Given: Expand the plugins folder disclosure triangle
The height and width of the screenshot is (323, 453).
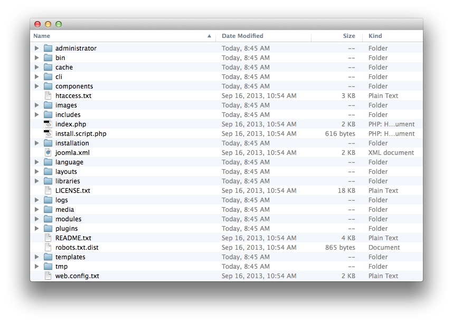Looking at the screenshot, I should point(36,229).
